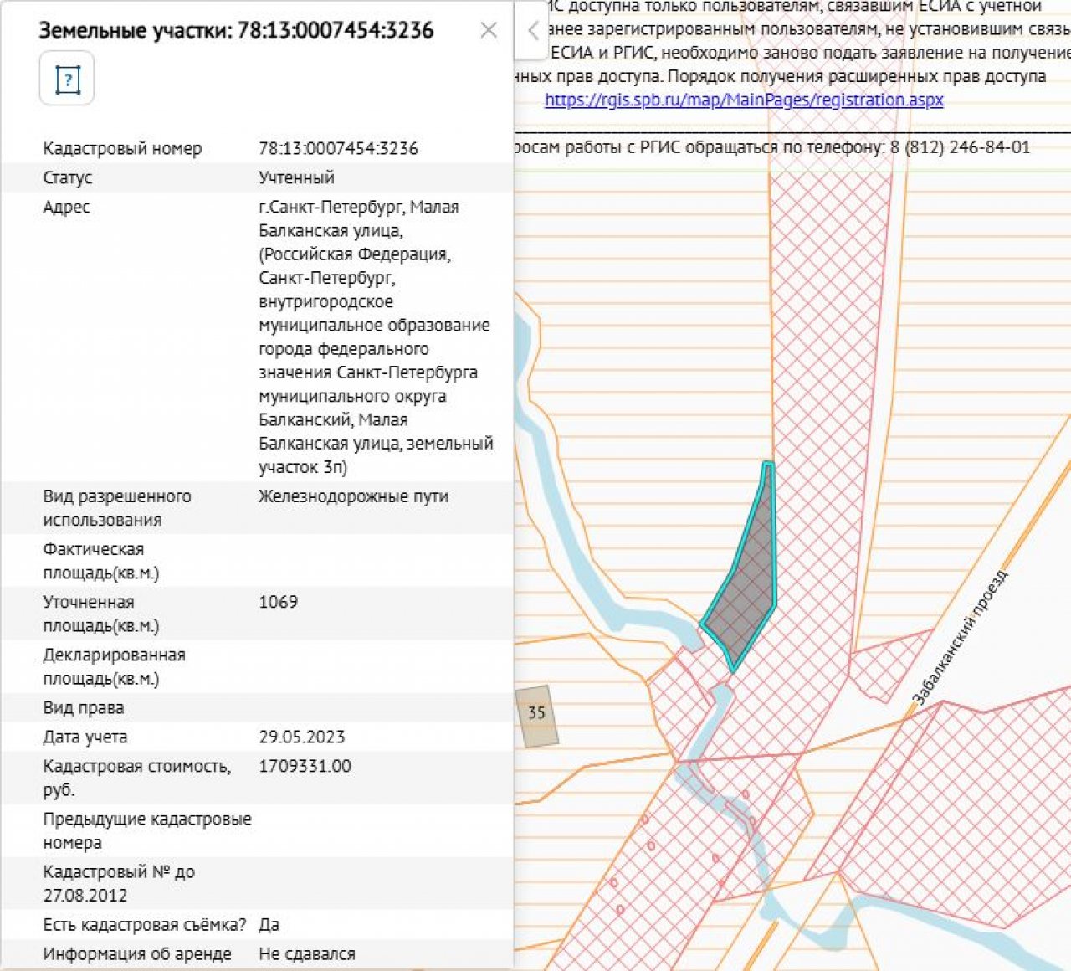Collapse the side panel with chevron arrow
Screen dimensions: 1071x971
tap(532, 32)
